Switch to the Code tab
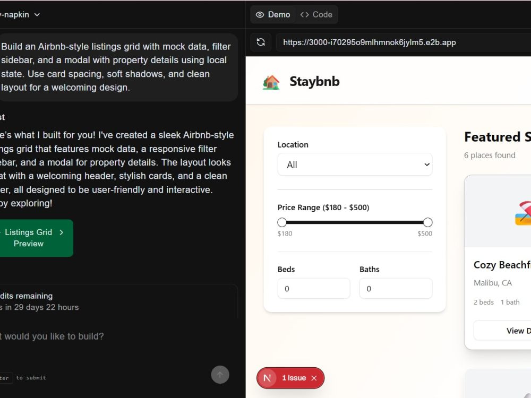 point(316,14)
